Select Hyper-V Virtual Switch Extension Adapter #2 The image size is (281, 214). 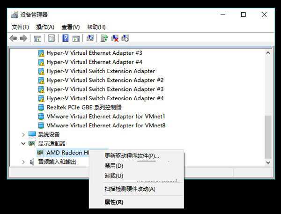pyautogui.click(x=105, y=80)
